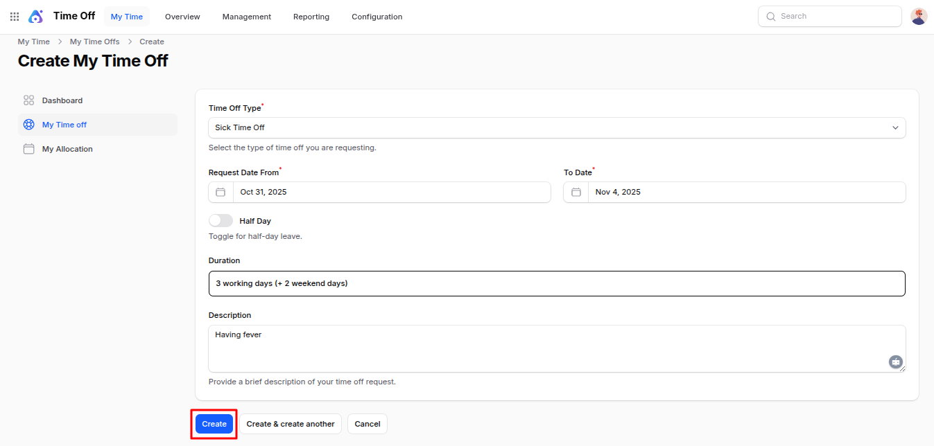Image resolution: width=934 pixels, height=446 pixels.
Task: Switch to the Overview tab
Action: (182, 17)
